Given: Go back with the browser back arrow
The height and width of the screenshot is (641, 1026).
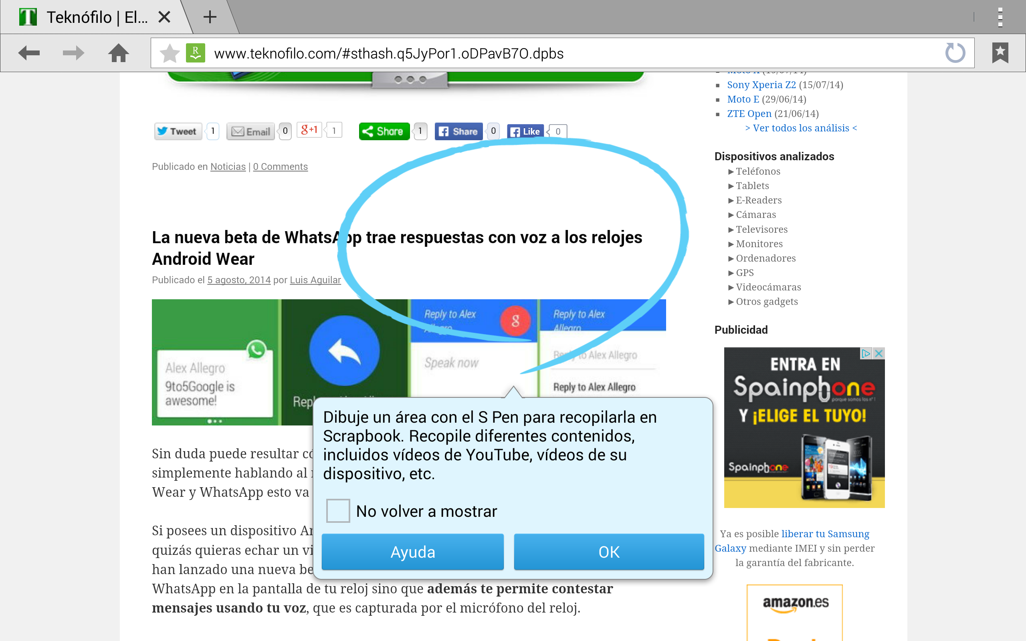Looking at the screenshot, I should (29, 53).
